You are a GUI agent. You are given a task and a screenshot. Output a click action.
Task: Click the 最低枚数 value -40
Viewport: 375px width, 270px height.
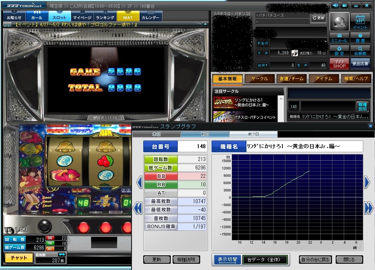(x=192, y=210)
